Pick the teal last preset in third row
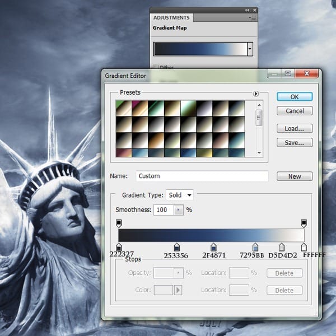 click(237, 141)
